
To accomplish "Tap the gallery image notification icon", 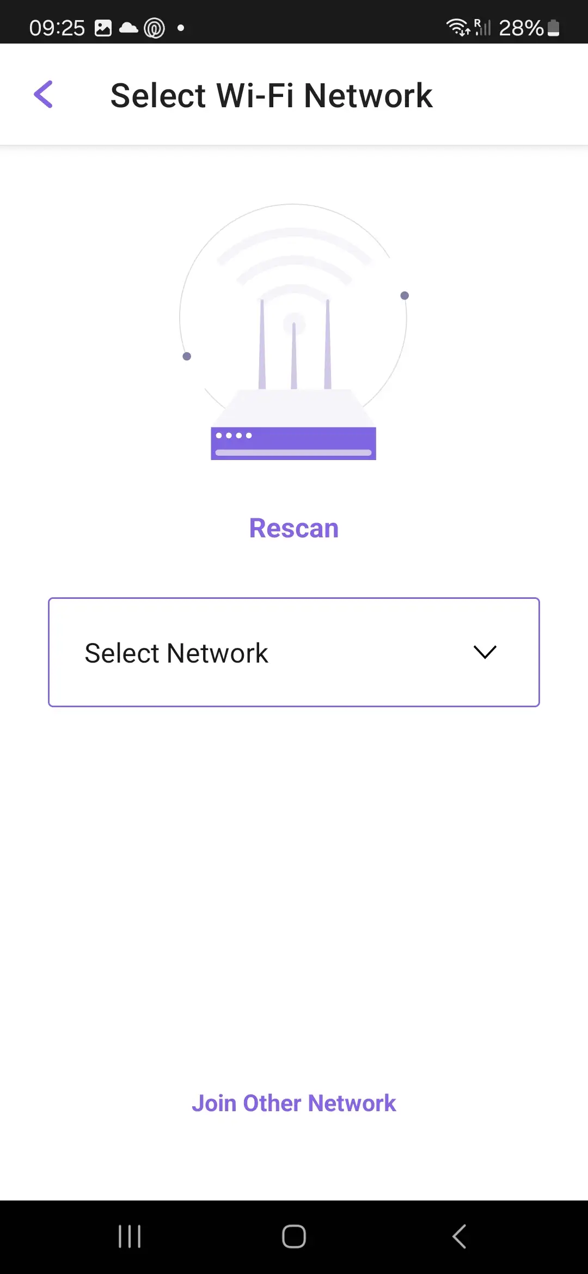I will [x=103, y=28].
